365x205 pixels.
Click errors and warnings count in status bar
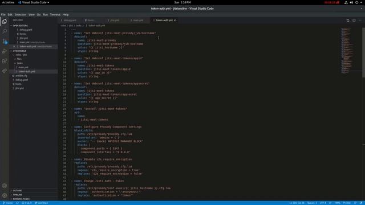point(26,203)
